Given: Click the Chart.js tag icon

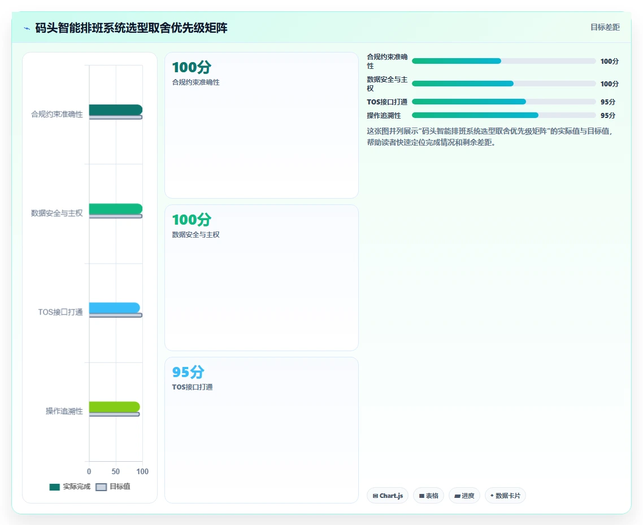Looking at the screenshot, I should [x=375, y=496].
